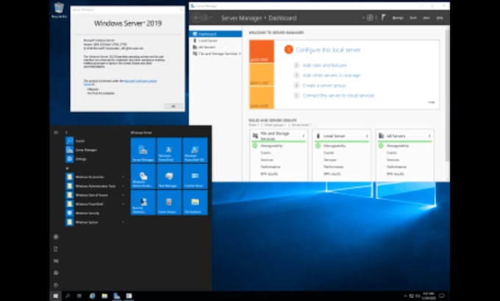Open the Task Manager tile
This screenshot has height=301, width=500.
(169, 176)
